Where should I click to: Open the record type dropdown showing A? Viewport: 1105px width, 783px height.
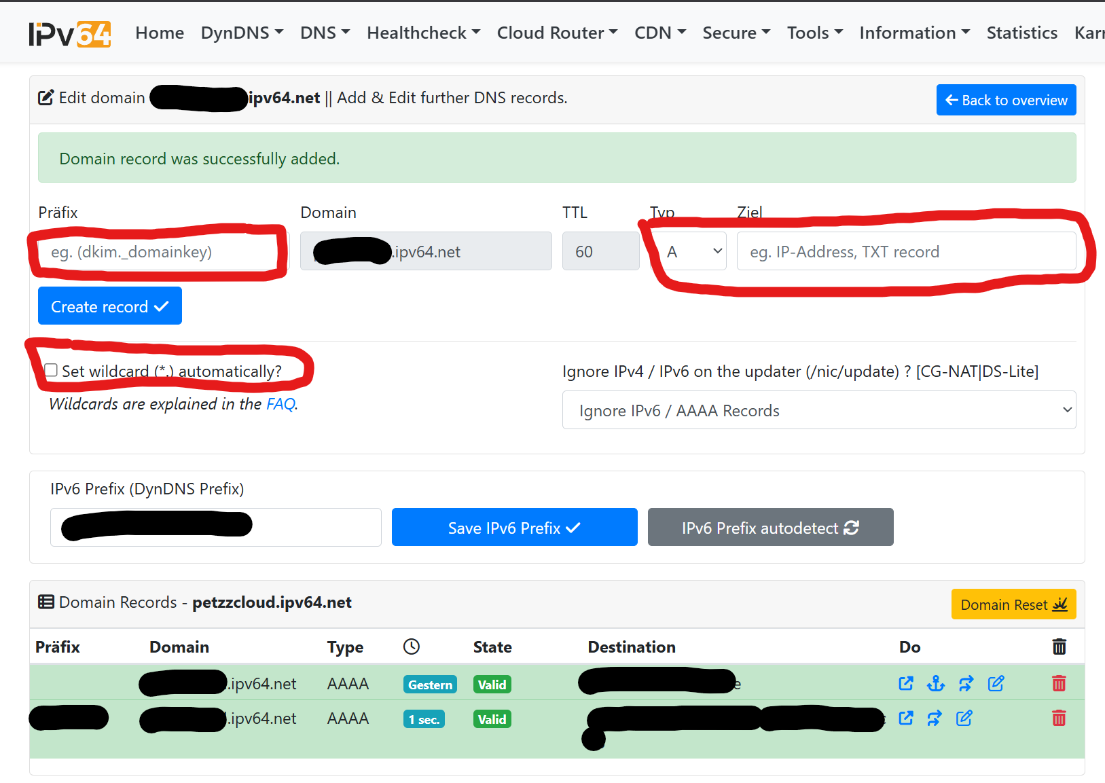[x=693, y=251]
